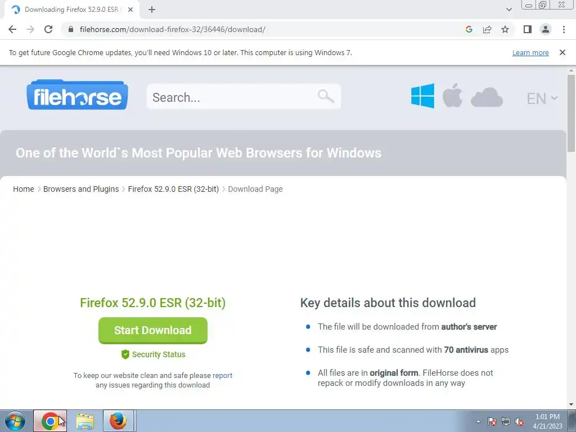Click "Key details about this download" heading
Viewport: 576px width, 432px height.
pos(388,303)
